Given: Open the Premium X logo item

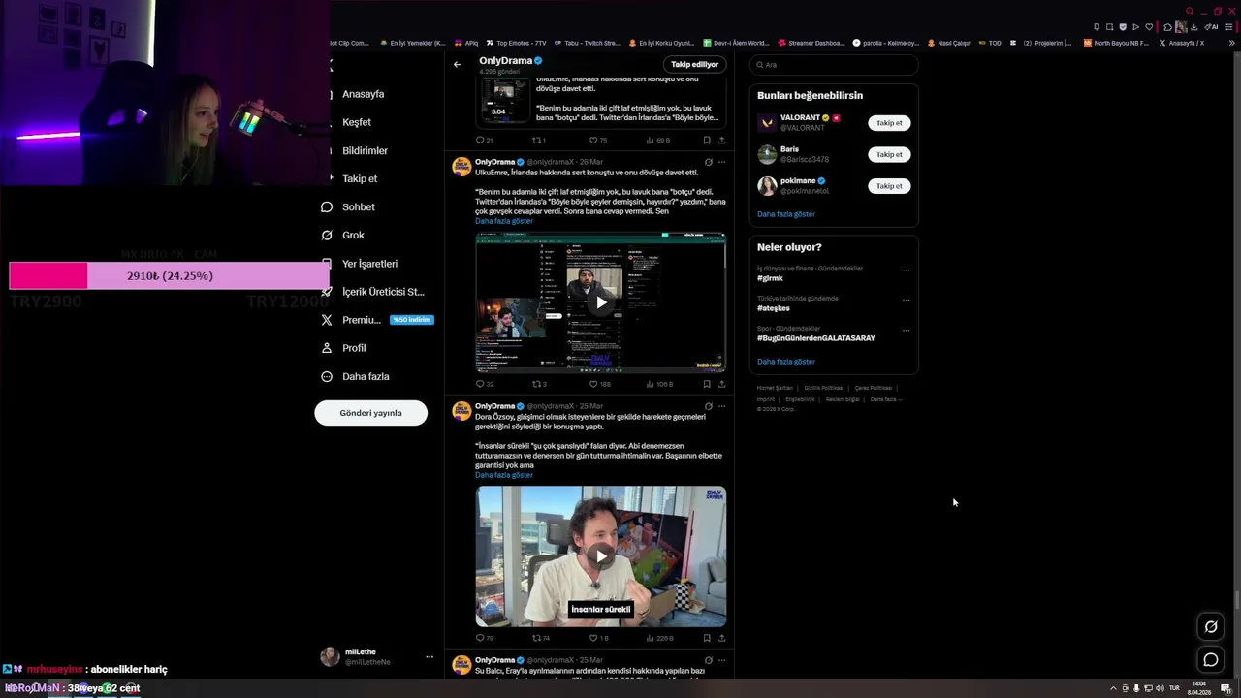Looking at the screenshot, I should pos(377,320).
